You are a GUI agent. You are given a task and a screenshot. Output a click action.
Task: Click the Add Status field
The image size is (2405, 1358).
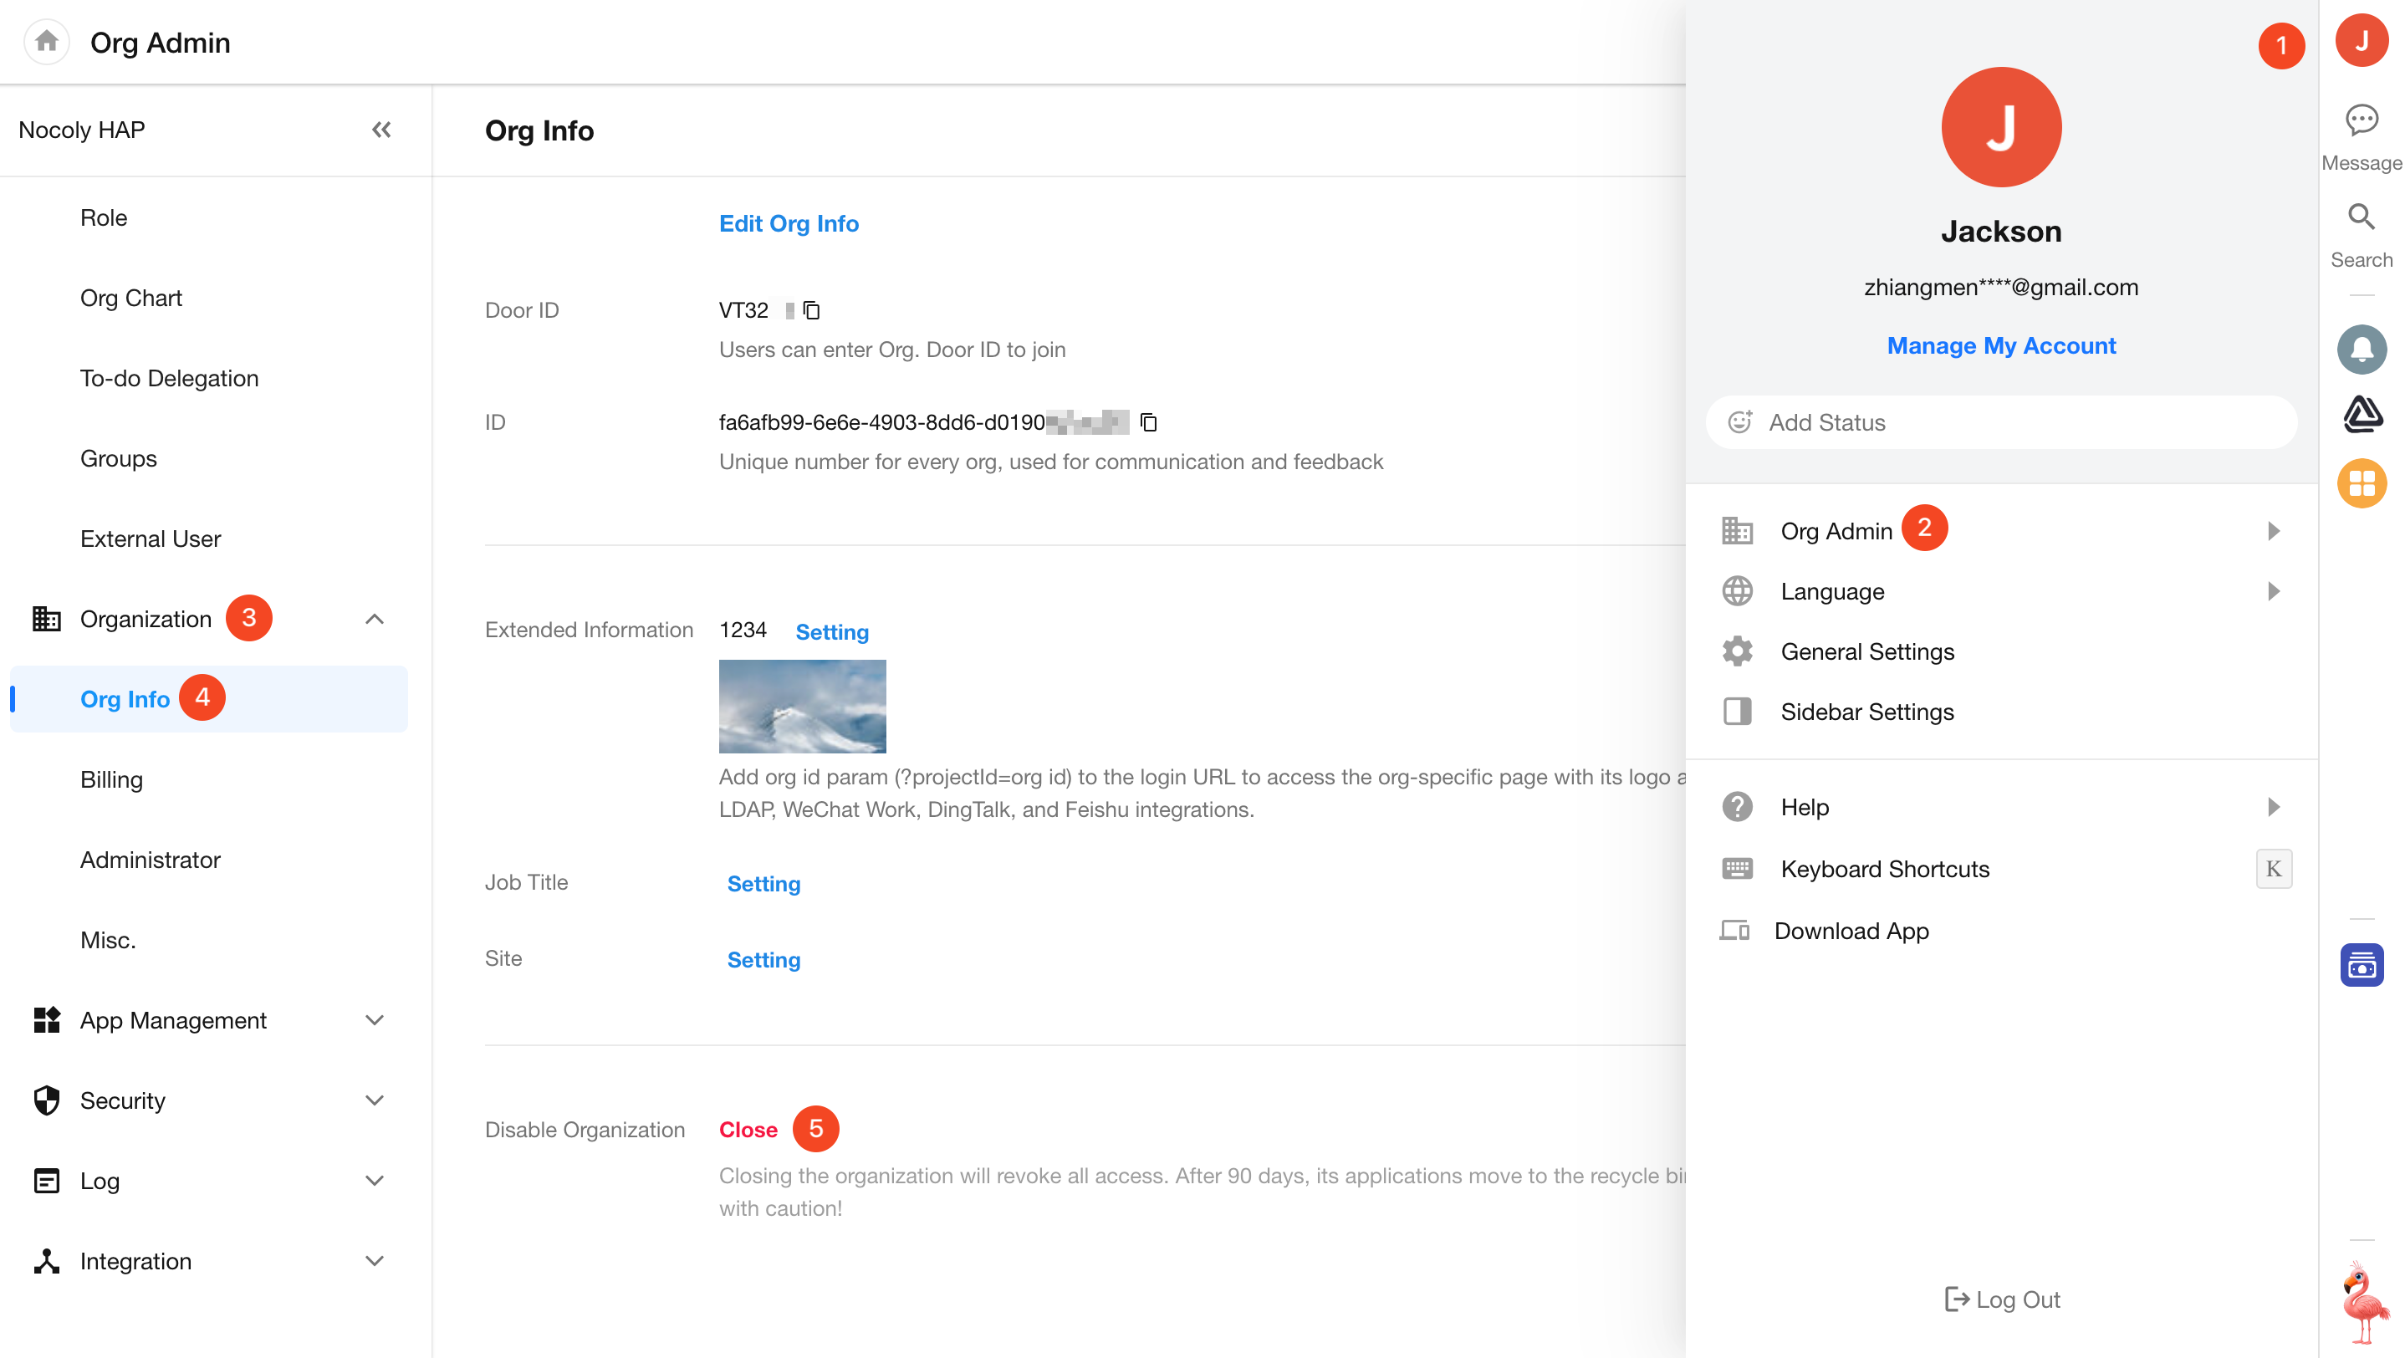coord(2001,423)
